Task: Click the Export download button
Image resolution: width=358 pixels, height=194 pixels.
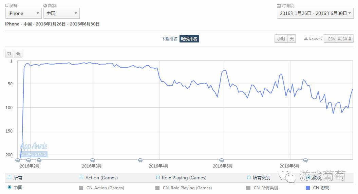Action: [313, 38]
